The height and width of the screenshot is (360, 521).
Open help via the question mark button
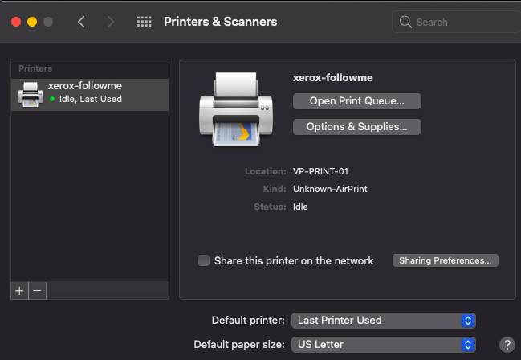(507, 344)
